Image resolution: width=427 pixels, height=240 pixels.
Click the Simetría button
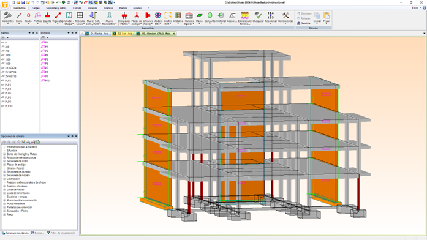[304, 23]
